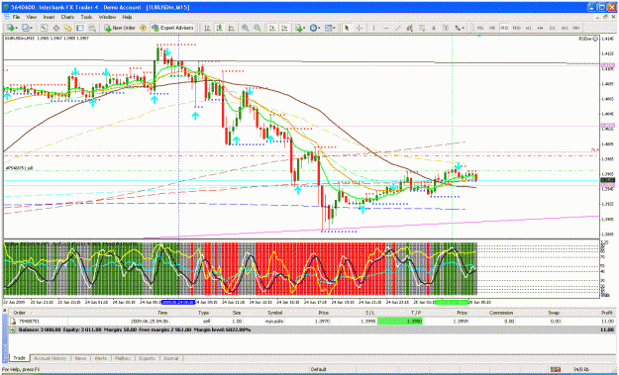Select the Cursor arrow tool
The width and height of the screenshot is (619, 375).
coord(347,28)
